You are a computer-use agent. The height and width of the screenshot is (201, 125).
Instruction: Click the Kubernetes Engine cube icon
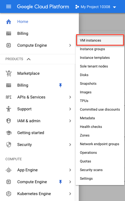point(9,193)
